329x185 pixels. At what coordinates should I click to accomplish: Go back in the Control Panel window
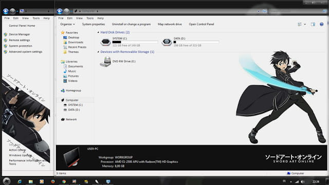pos(6,11)
